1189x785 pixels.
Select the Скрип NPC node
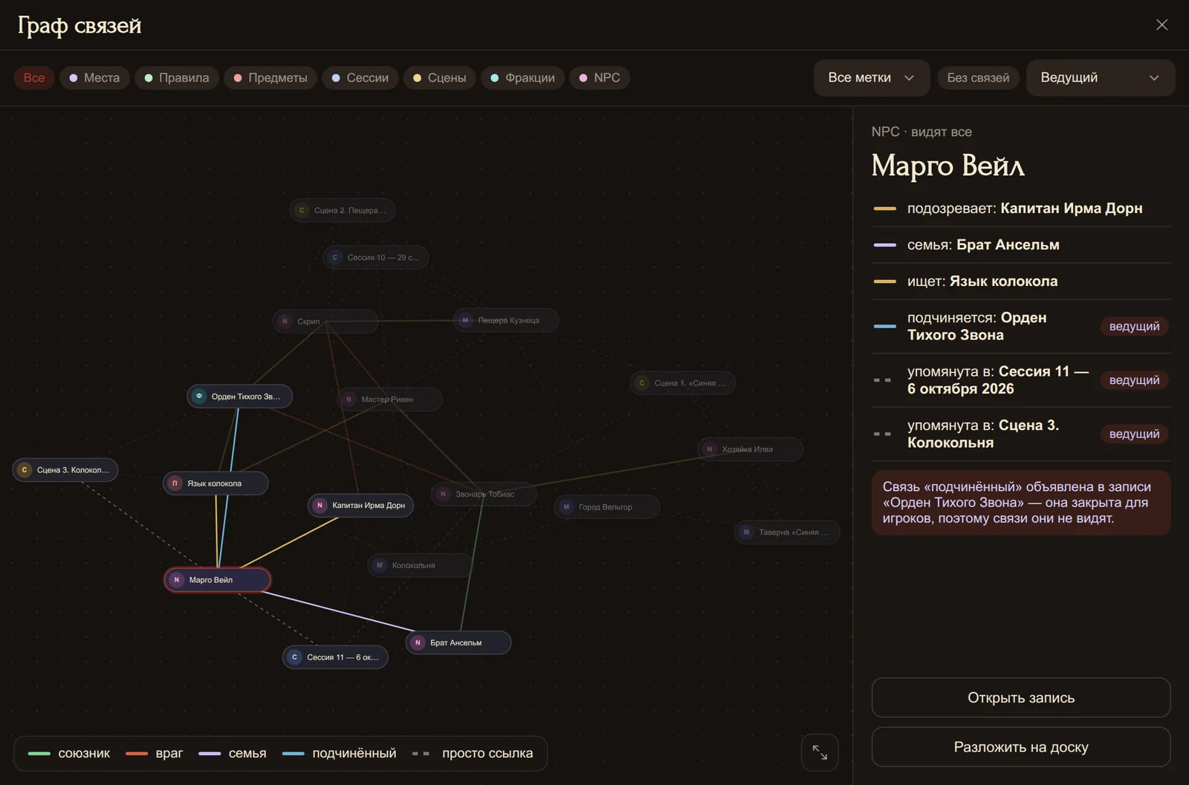[x=325, y=322]
